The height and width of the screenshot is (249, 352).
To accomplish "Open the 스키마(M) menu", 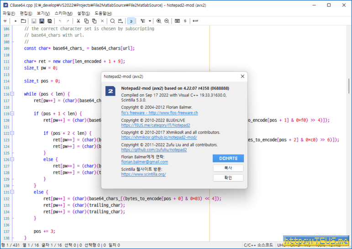I will [63, 14].
